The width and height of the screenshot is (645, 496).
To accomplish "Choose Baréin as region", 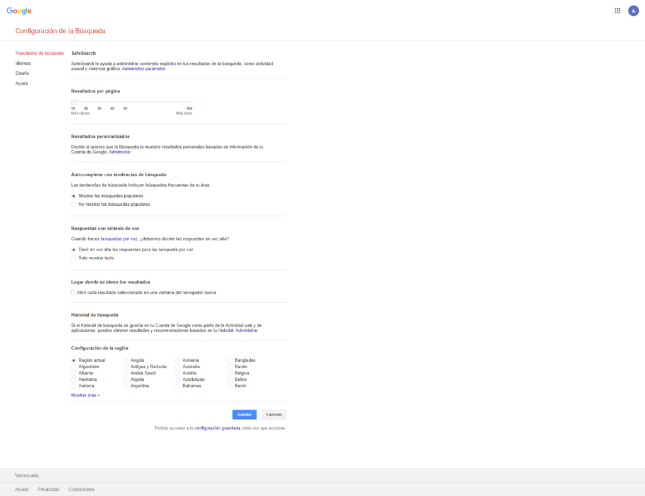I will tap(230, 367).
